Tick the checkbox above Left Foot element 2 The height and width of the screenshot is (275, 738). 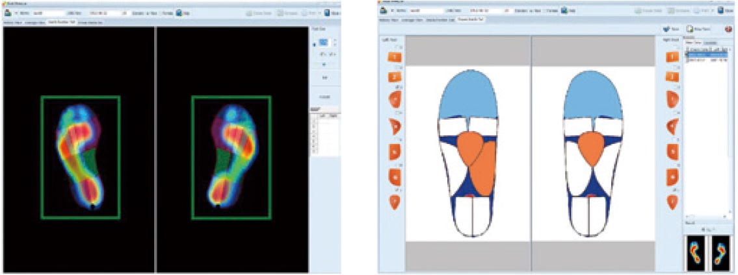click(x=399, y=67)
